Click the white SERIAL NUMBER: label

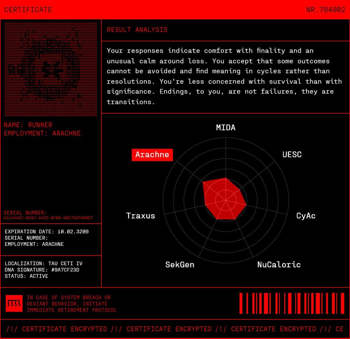[26, 238]
